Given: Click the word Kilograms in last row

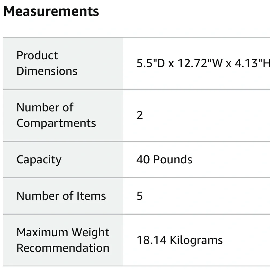Looking at the screenshot, I should (x=196, y=240).
